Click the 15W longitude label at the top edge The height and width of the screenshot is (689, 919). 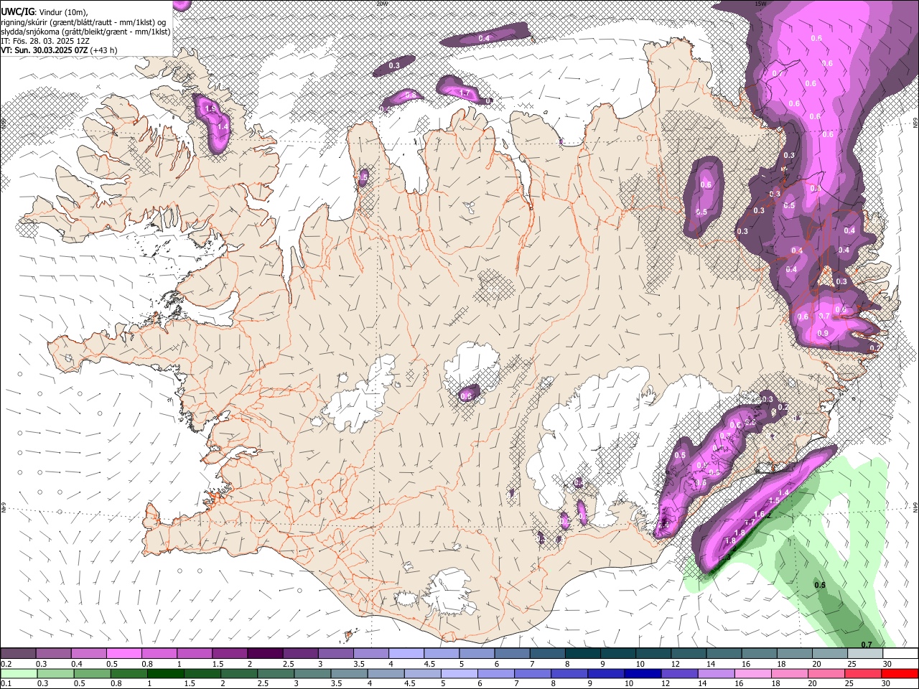tap(761, 4)
